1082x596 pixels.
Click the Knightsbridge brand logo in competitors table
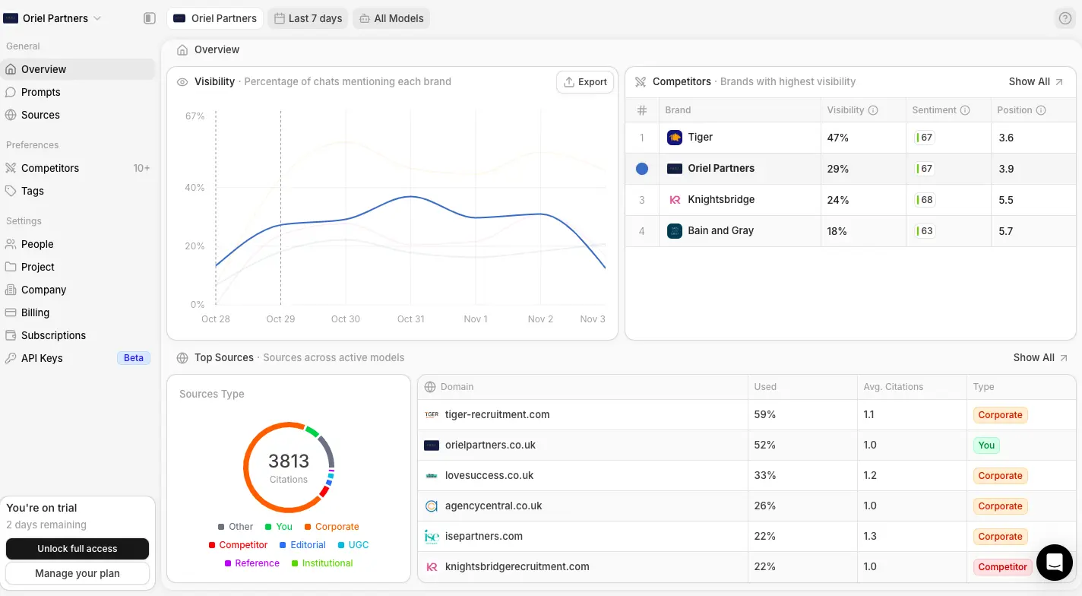pos(674,200)
